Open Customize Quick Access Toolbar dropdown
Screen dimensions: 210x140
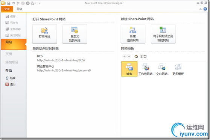40,3
